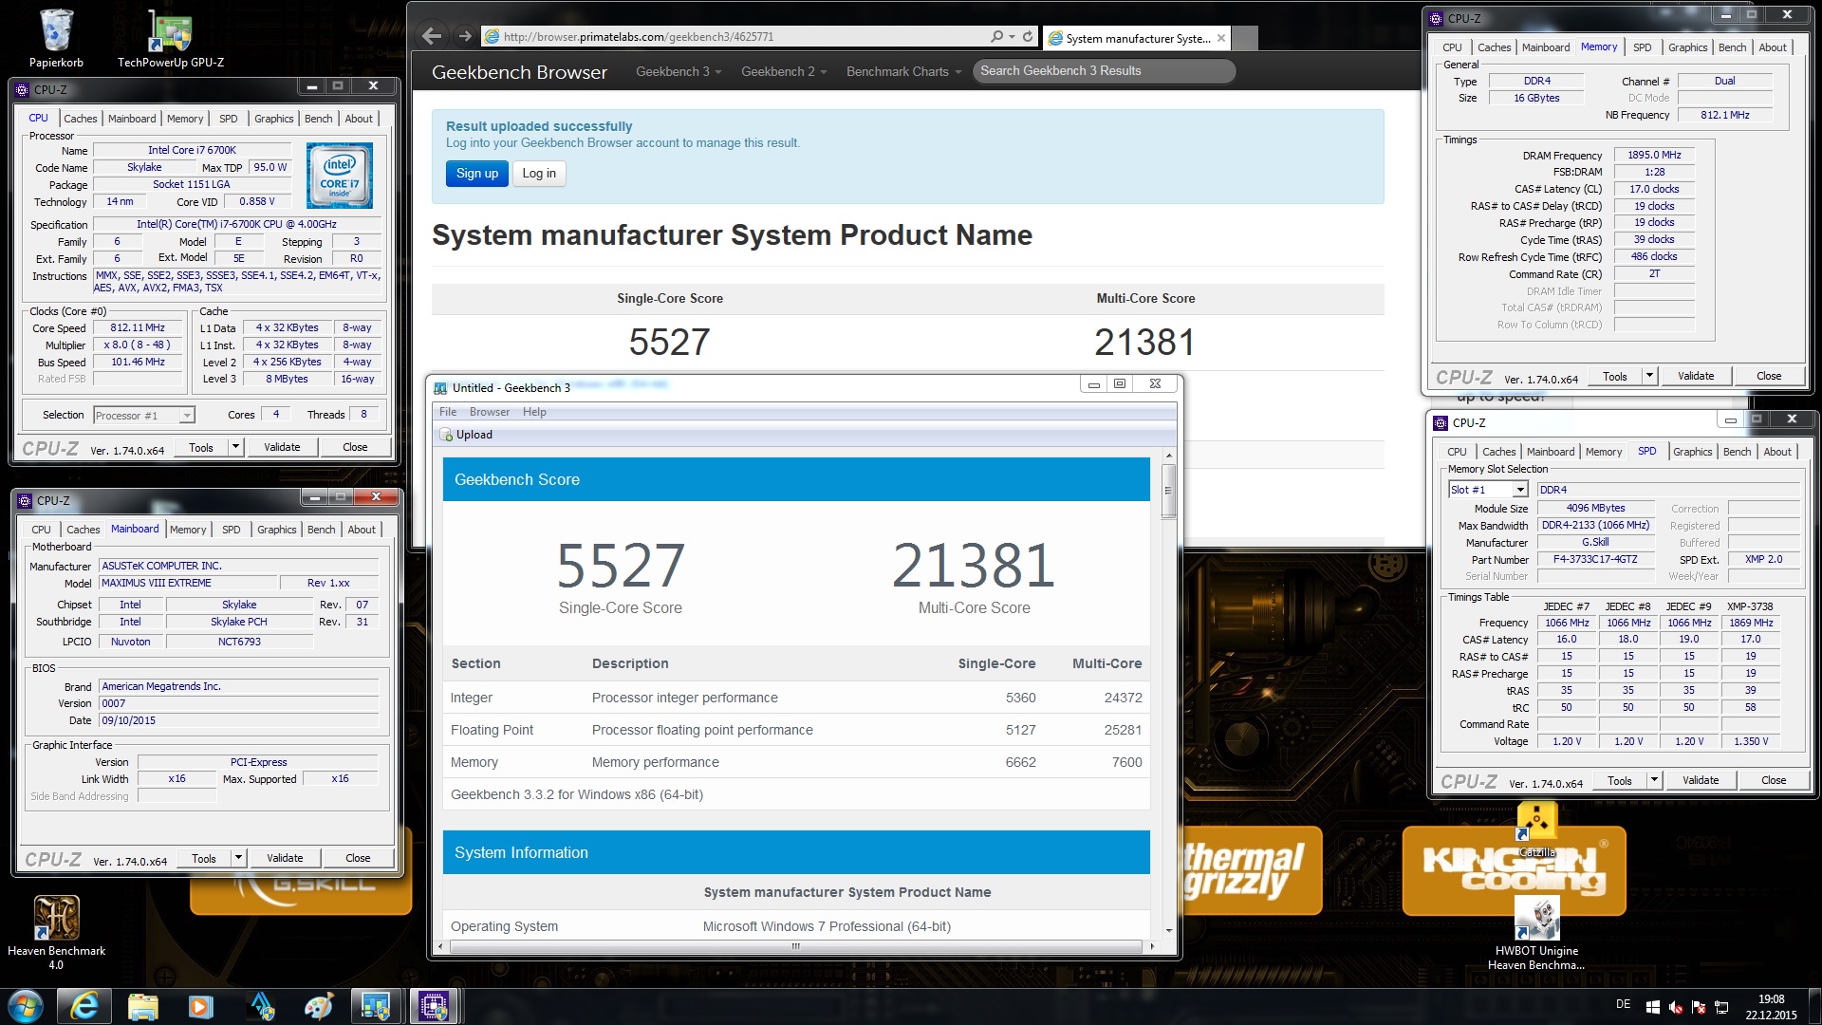
Task: Select About tab in CPU-Z SPD window
Action: tap(1777, 452)
